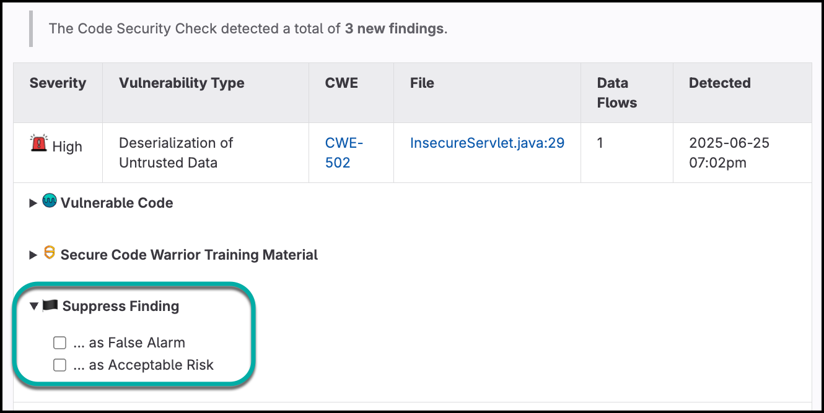Click the '3 new findings' summary text

click(394, 28)
